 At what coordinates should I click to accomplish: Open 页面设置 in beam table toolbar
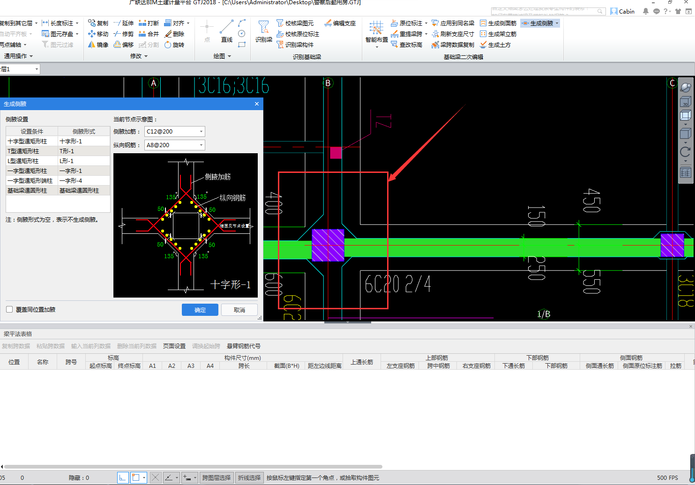pos(174,346)
